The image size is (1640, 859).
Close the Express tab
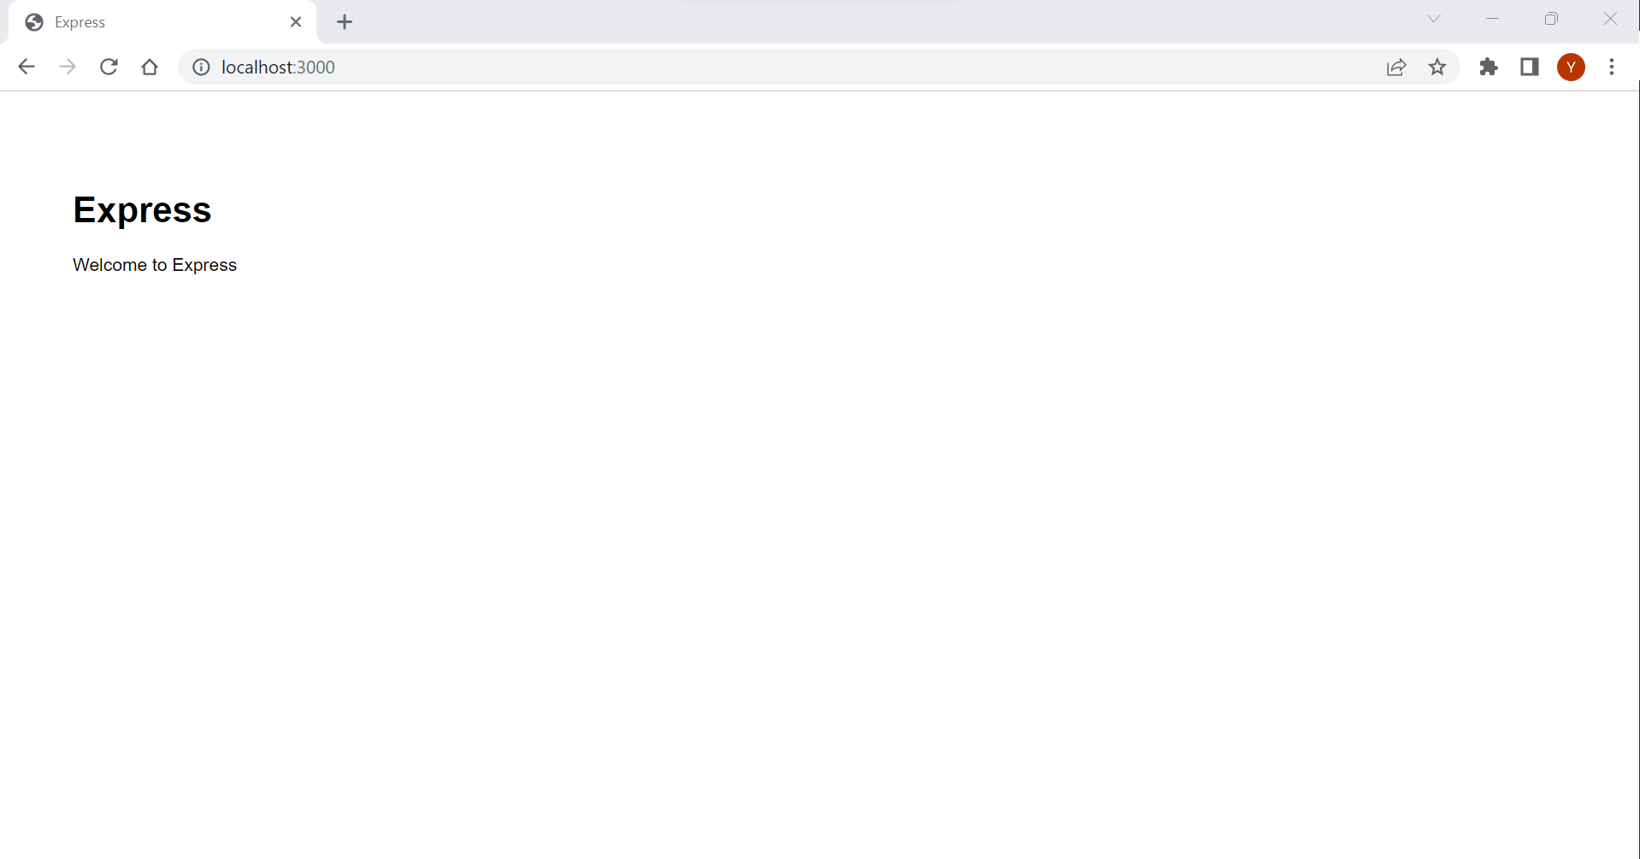[296, 22]
